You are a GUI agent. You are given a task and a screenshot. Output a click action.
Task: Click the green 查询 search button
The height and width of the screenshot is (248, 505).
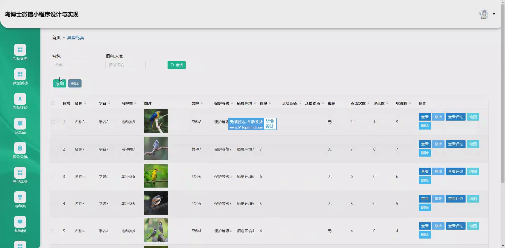176,65
